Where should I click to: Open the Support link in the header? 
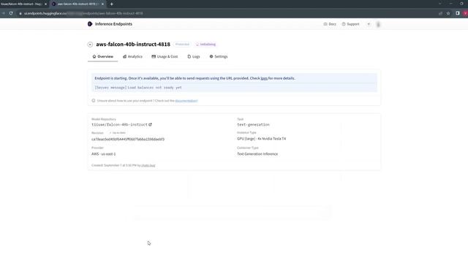[x=350, y=24]
